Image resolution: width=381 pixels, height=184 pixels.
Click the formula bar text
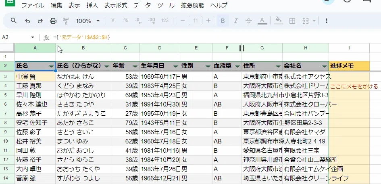tap(81, 37)
